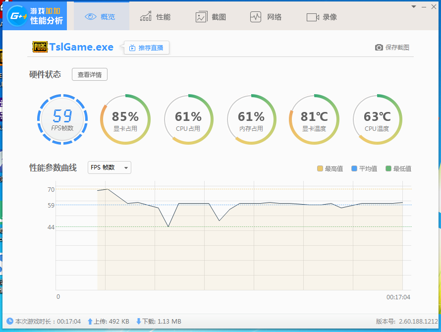Click the TslGame.exe title text
Screen dimensions: 441x332
81,47
